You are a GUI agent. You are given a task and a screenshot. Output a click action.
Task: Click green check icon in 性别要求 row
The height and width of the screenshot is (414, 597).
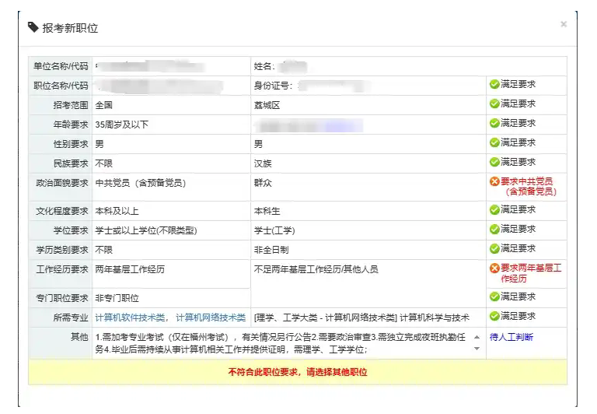(494, 142)
